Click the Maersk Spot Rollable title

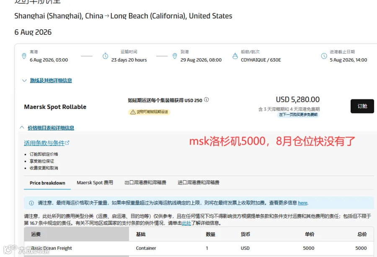click(55, 107)
